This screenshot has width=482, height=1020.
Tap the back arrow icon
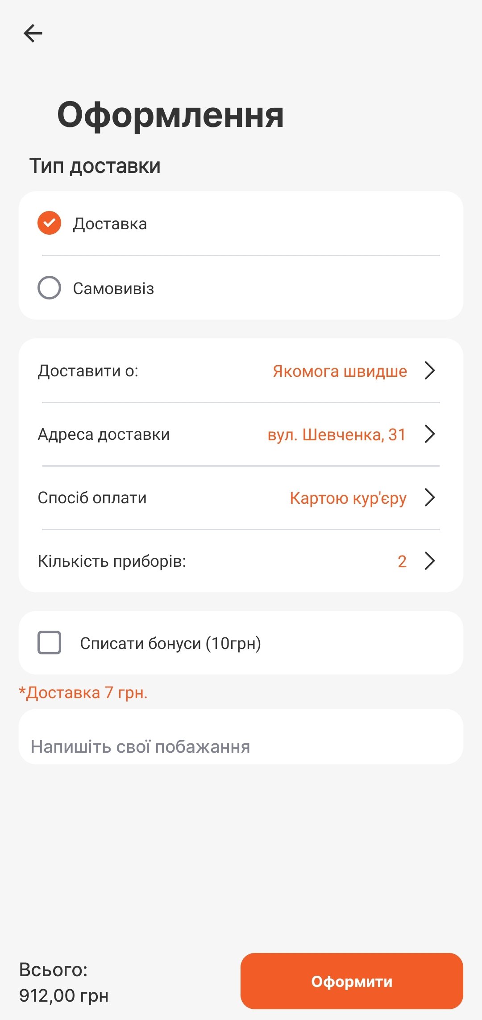33,34
